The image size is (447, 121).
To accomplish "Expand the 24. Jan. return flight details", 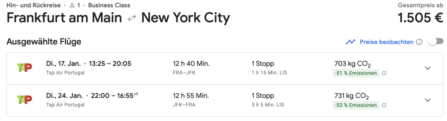I will tap(428, 100).
